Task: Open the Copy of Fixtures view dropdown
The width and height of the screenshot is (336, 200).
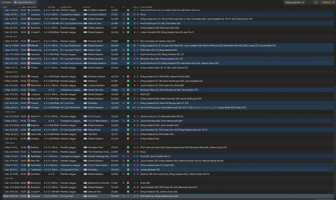Action: pyautogui.click(x=25, y=2)
